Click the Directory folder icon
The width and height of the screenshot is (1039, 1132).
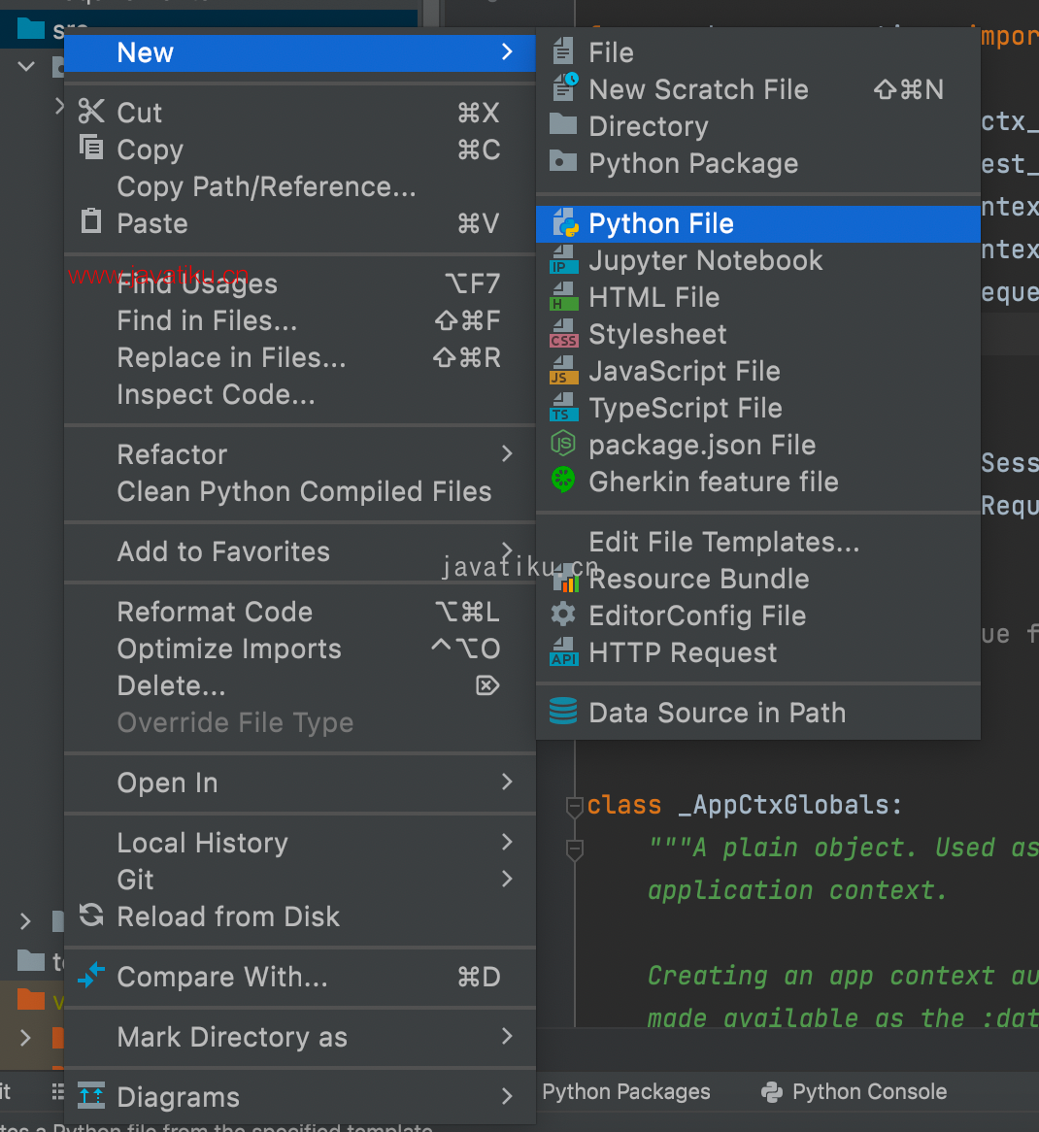pos(563,125)
